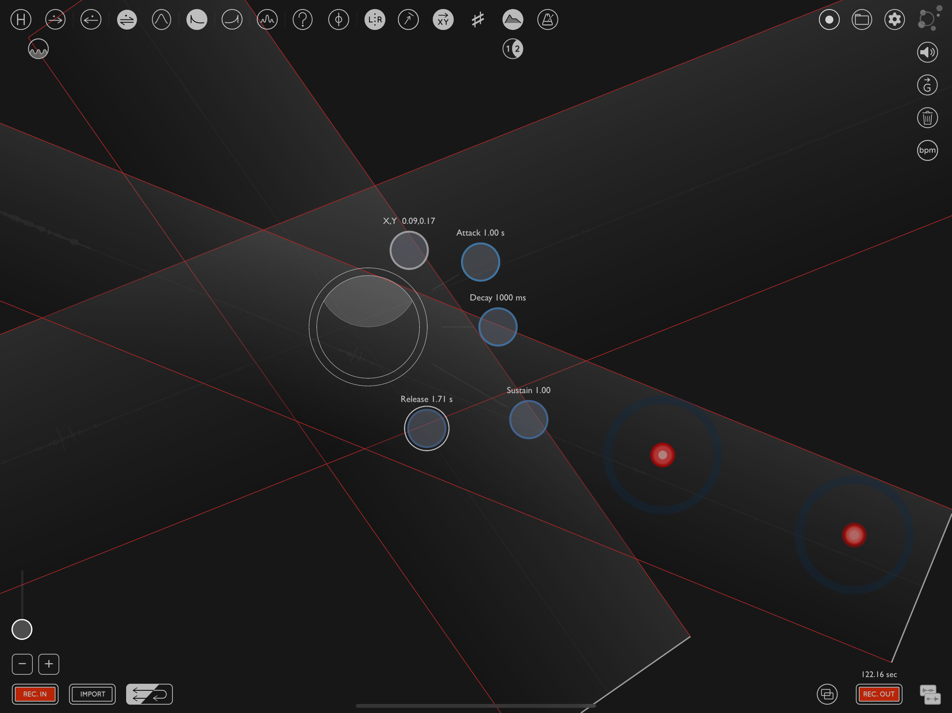Toggle the ADSR envelope display button
The height and width of the screenshot is (713, 952).
pos(513,19)
